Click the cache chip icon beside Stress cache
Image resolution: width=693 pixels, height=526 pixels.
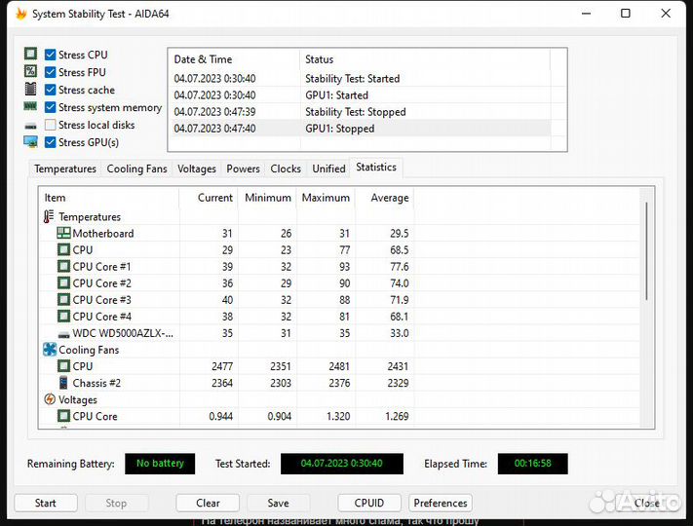point(30,90)
